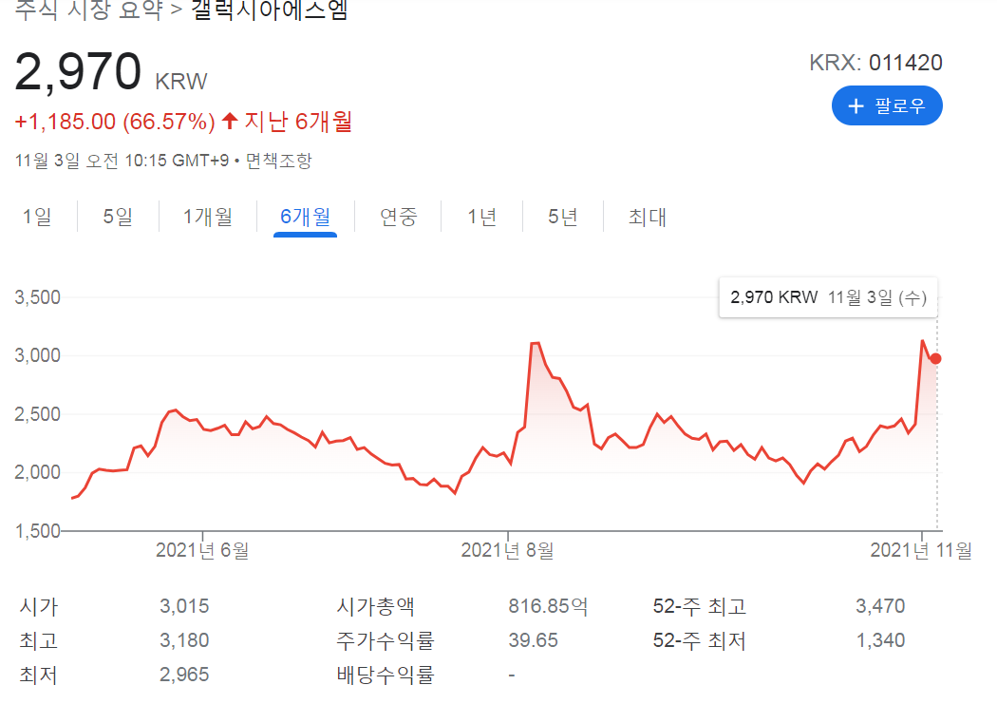Click the 최저 label
Screen dimensions: 997x704
38,675
